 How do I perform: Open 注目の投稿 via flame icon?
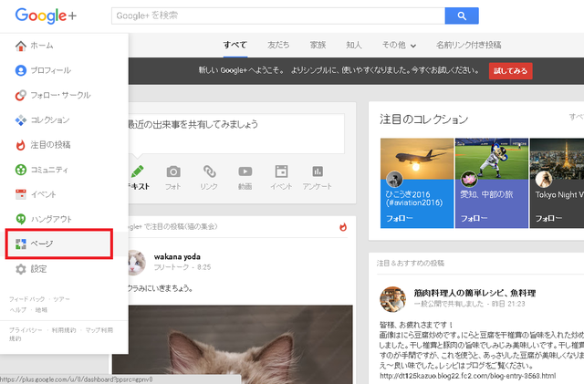[21, 145]
